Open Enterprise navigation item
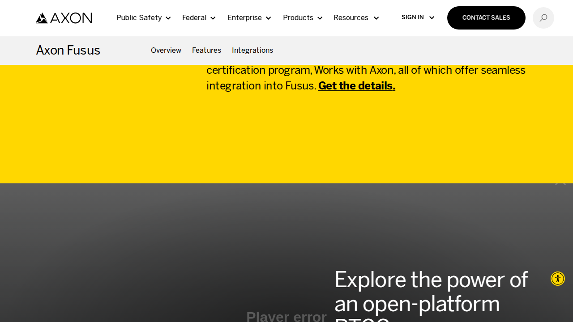Screen dimensions: 573x322 point(244,18)
